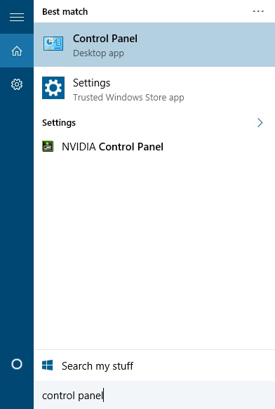The image size is (275, 409).
Task: Open the sidebar gear settings icon
Action: 17,84
